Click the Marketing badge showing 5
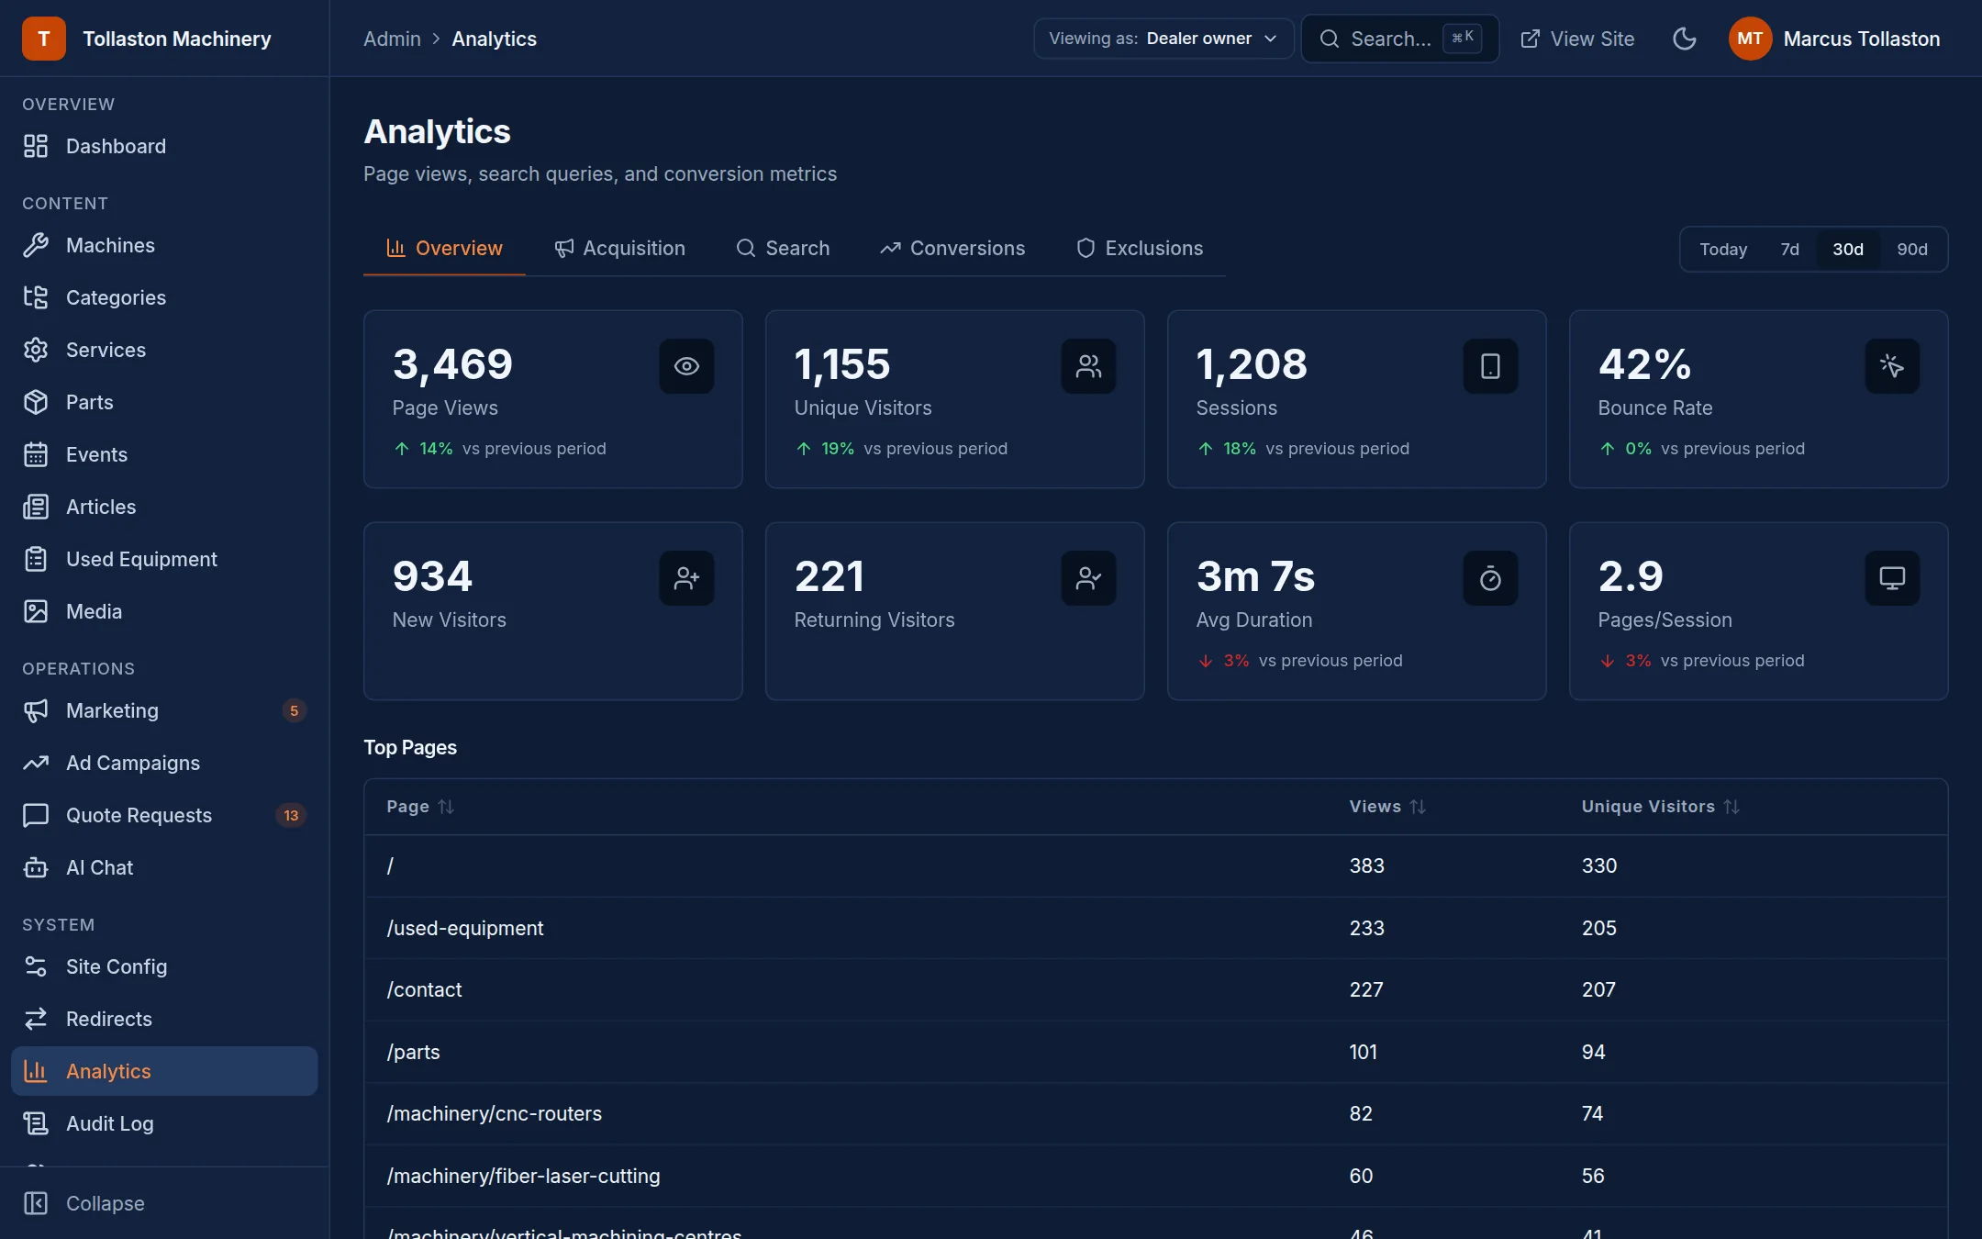 pos(294,710)
